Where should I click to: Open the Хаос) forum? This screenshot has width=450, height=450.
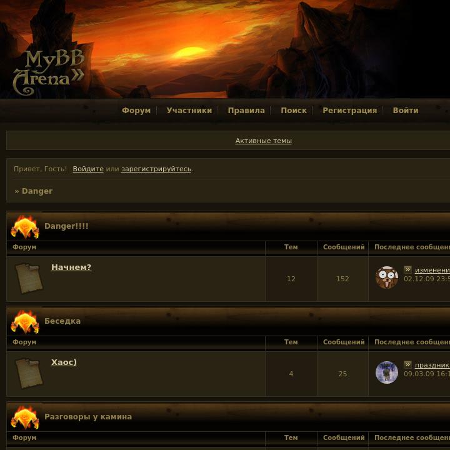point(64,362)
